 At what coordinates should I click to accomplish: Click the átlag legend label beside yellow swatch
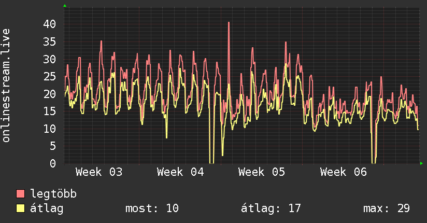point(47,208)
